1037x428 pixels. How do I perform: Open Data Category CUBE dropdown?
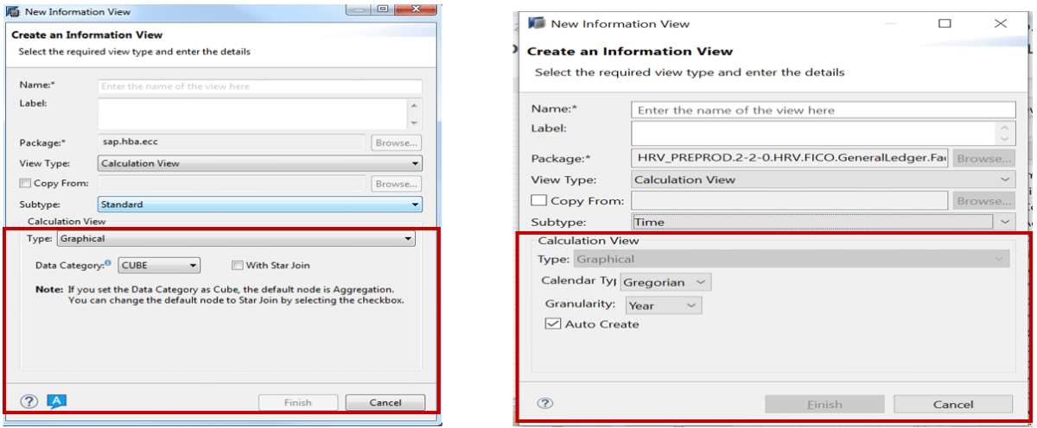[x=160, y=265]
